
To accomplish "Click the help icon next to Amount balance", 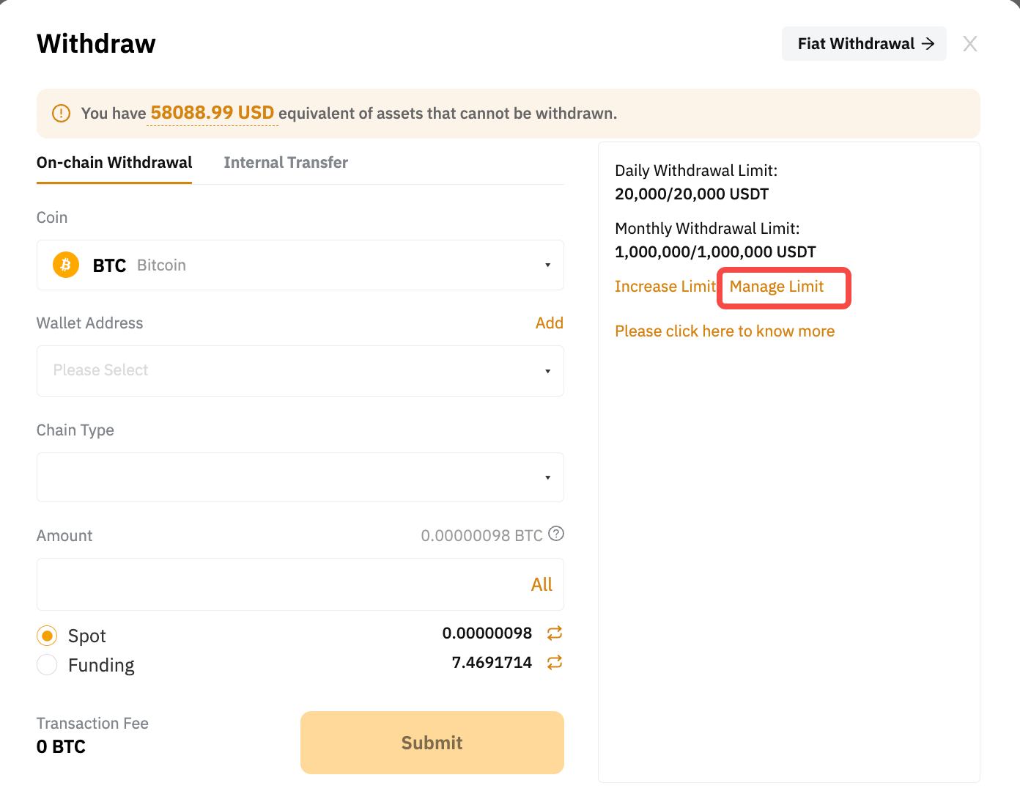I will [x=556, y=534].
